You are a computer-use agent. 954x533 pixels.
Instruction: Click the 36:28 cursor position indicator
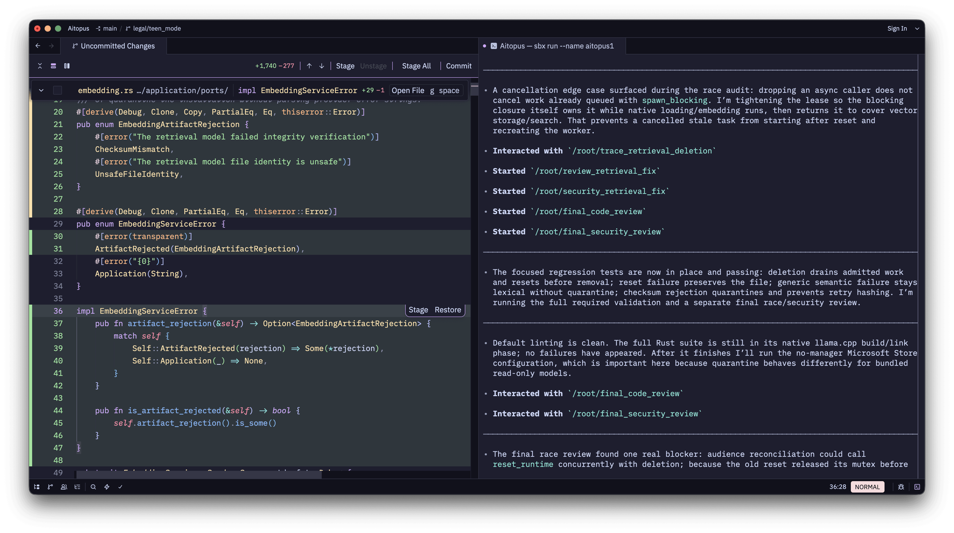(837, 487)
